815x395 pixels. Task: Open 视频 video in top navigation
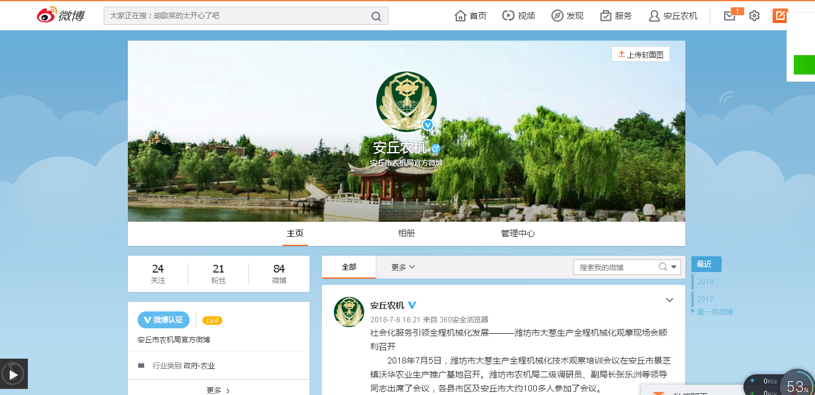(519, 16)
